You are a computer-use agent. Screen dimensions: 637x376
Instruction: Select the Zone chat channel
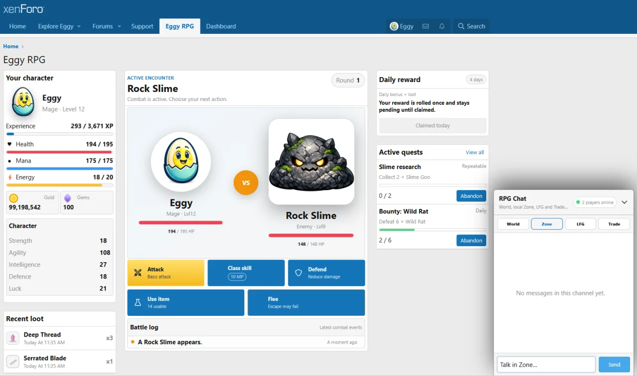coord(547,224)
